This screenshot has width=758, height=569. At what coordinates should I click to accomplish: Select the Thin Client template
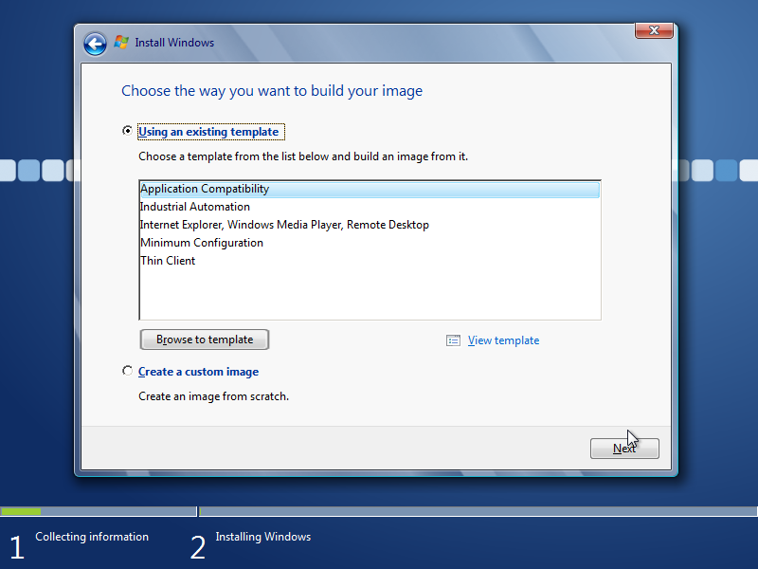370,260
